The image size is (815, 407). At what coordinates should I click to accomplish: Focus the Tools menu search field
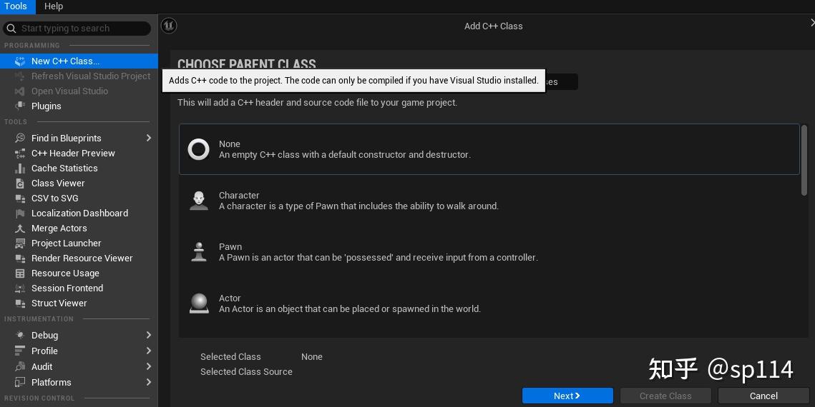point(82,29)
